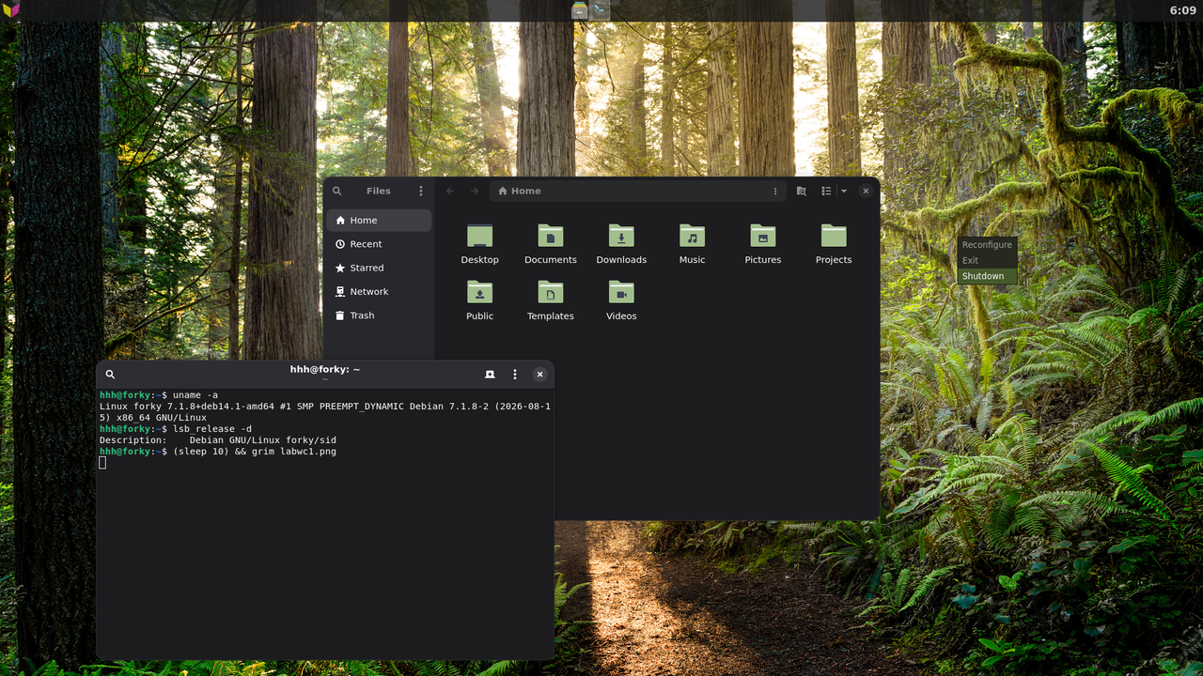Open the Templates folder
The width and height of the screenshot is (1203, 676).
coord(551,300)
